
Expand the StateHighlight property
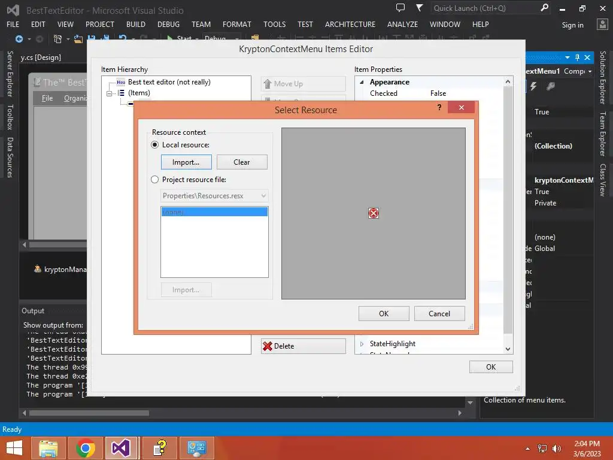tap(362, 344)
